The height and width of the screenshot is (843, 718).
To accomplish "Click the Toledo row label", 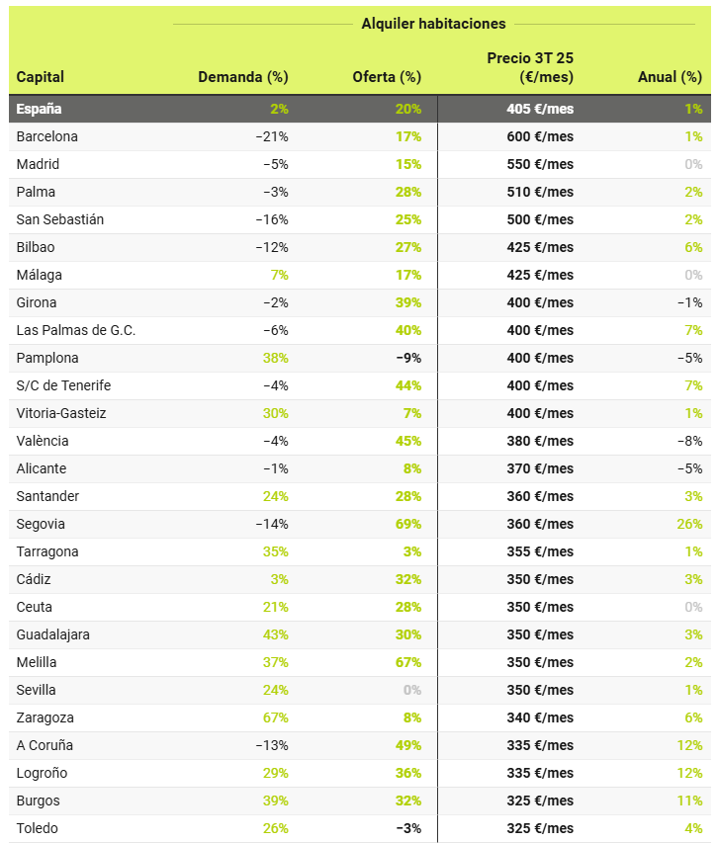I will point(37,828).
